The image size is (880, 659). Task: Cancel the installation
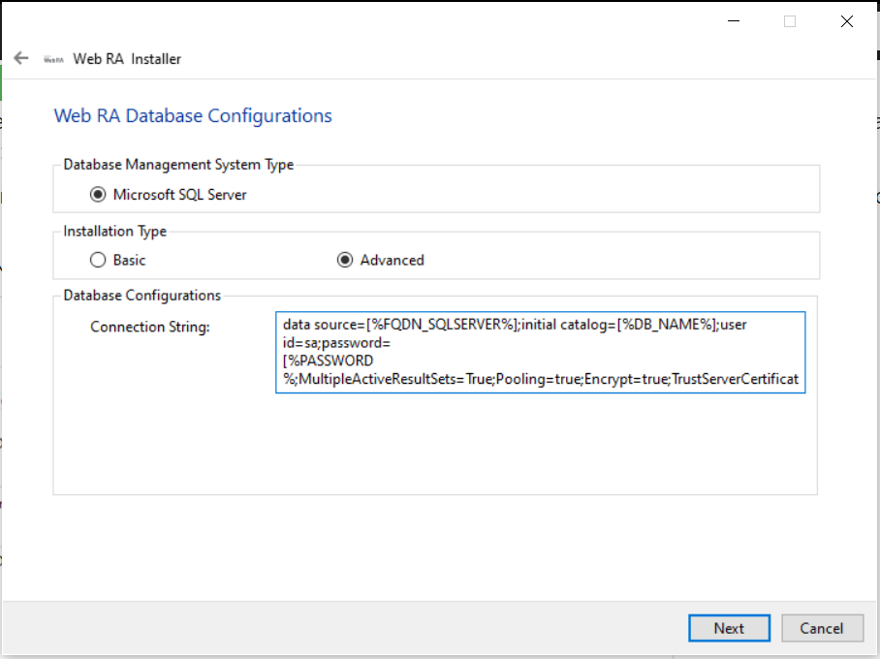point(821,628)
